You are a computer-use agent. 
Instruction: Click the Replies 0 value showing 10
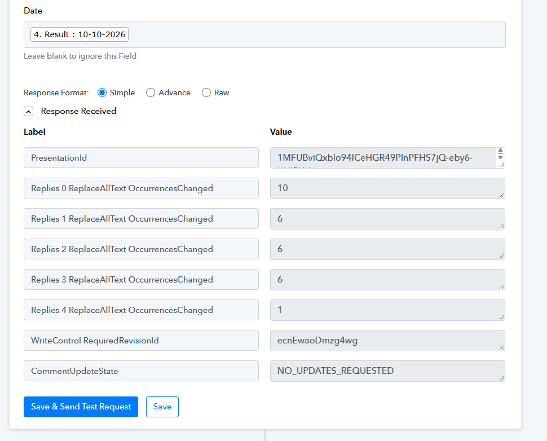387,188
